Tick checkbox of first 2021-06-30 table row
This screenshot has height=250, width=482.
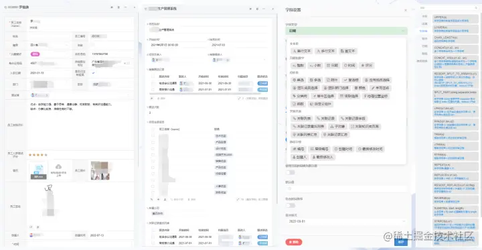tap(153, 83)
